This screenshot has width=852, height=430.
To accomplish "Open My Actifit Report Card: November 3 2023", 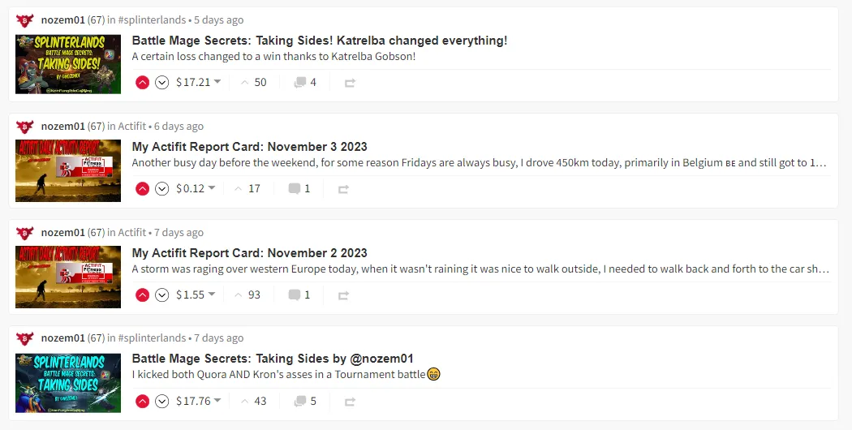I will coord(249,147).
